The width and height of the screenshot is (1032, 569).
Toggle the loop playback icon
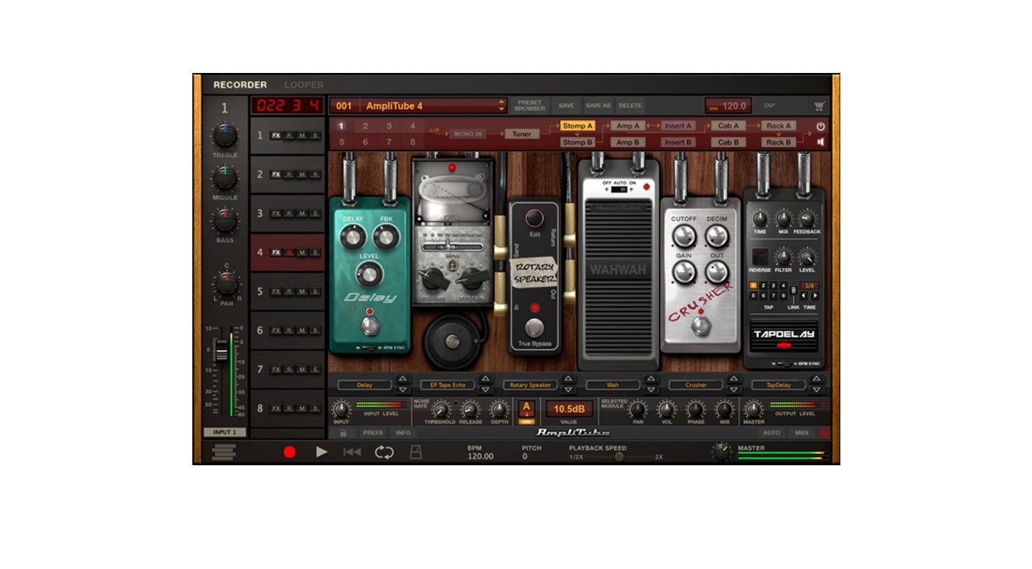click(x=384, y=453)
